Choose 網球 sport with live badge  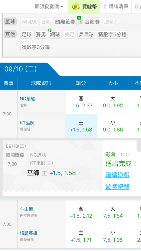[55, 34]
